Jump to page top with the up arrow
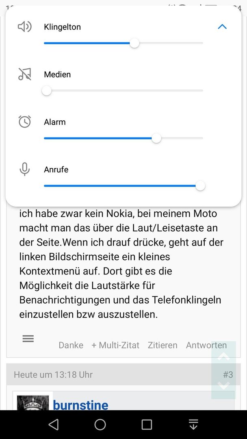This screenshot has height=439, width=247. coord(223,356)
